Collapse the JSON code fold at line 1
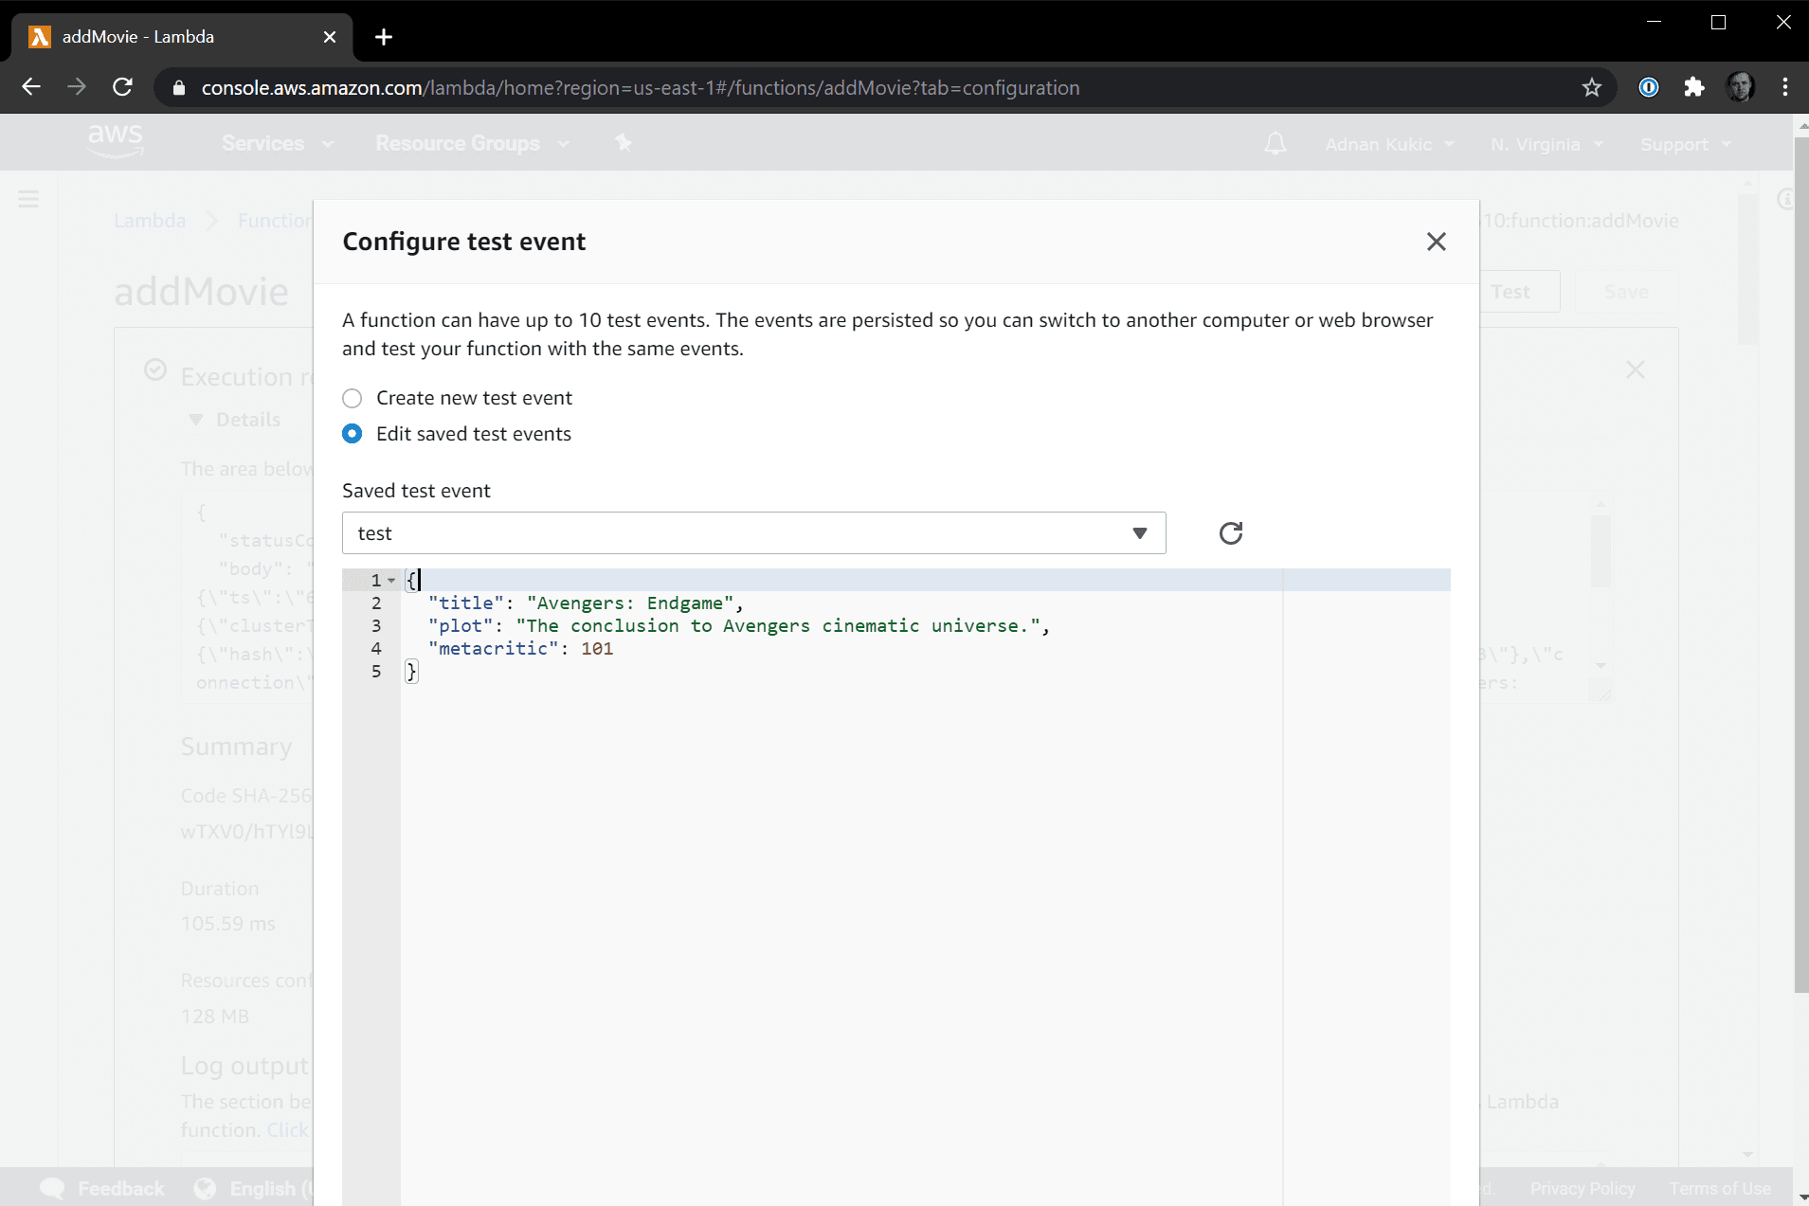Image resolution: width=1809 pixels, height=1206 pixels. [391, 581]
